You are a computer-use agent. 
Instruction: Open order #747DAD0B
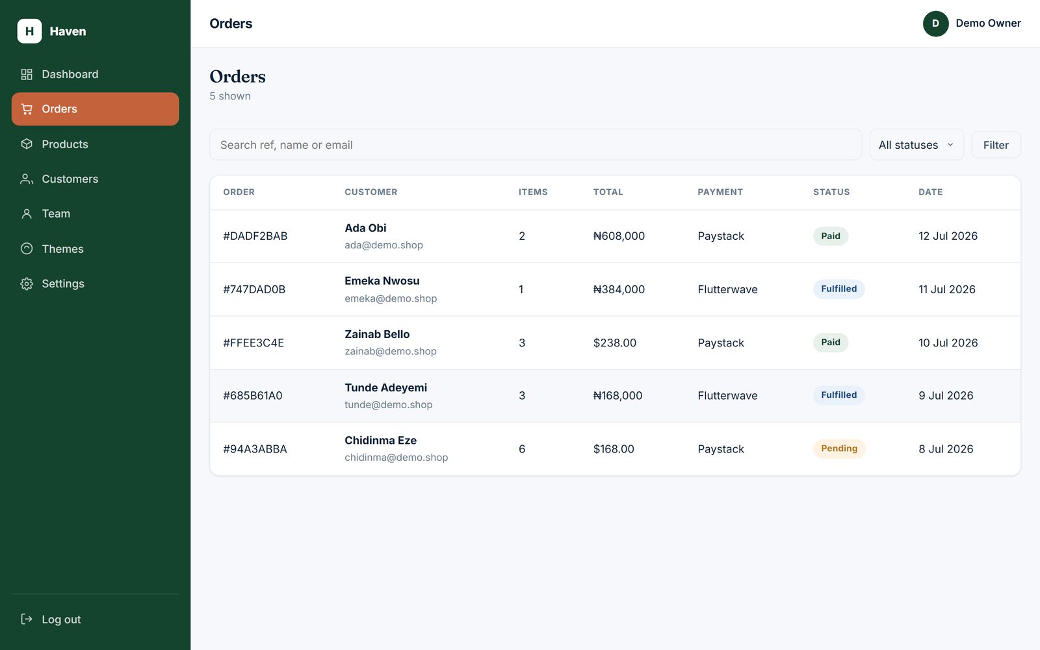254,289
